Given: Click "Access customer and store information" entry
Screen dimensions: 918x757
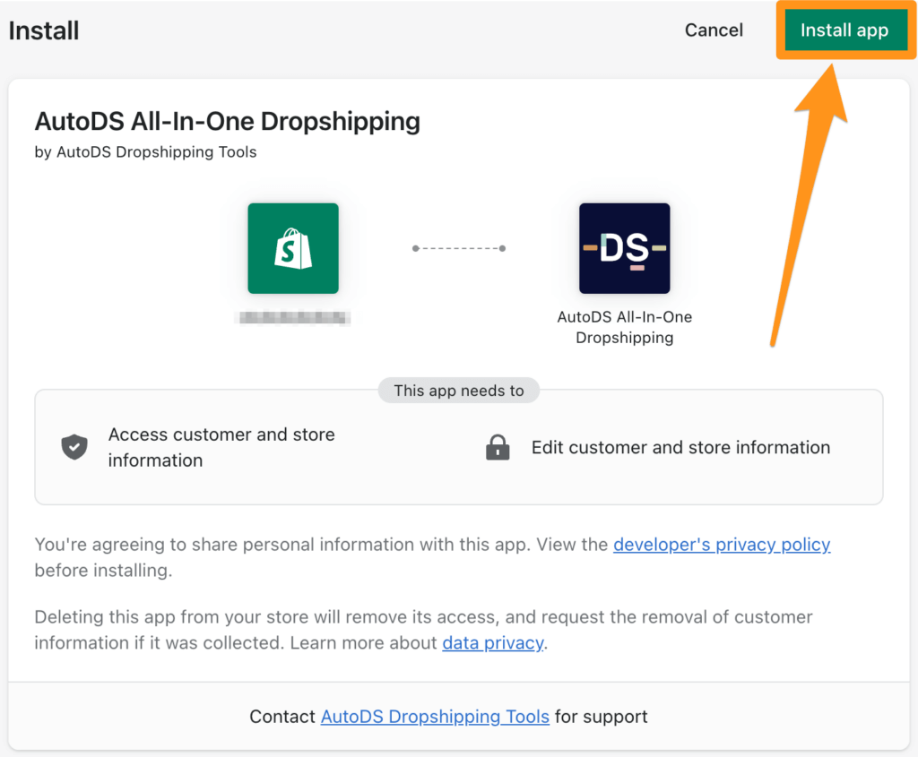Looking at the screenshot, I should pyautogui.click(x=221, y=446).
